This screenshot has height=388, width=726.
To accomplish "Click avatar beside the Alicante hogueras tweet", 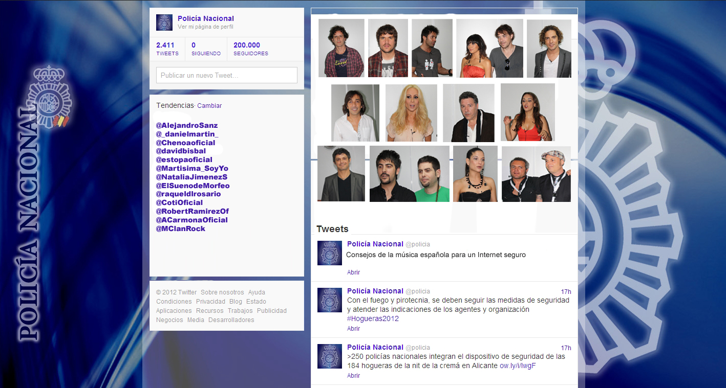I will click(x=330, y=356).
